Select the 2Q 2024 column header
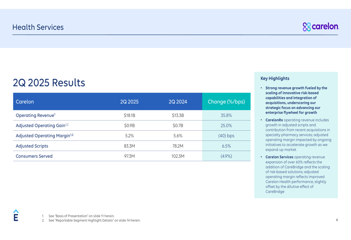Image resolution: width=351 pixels, height=240 pixels. (x=178, y=102)
